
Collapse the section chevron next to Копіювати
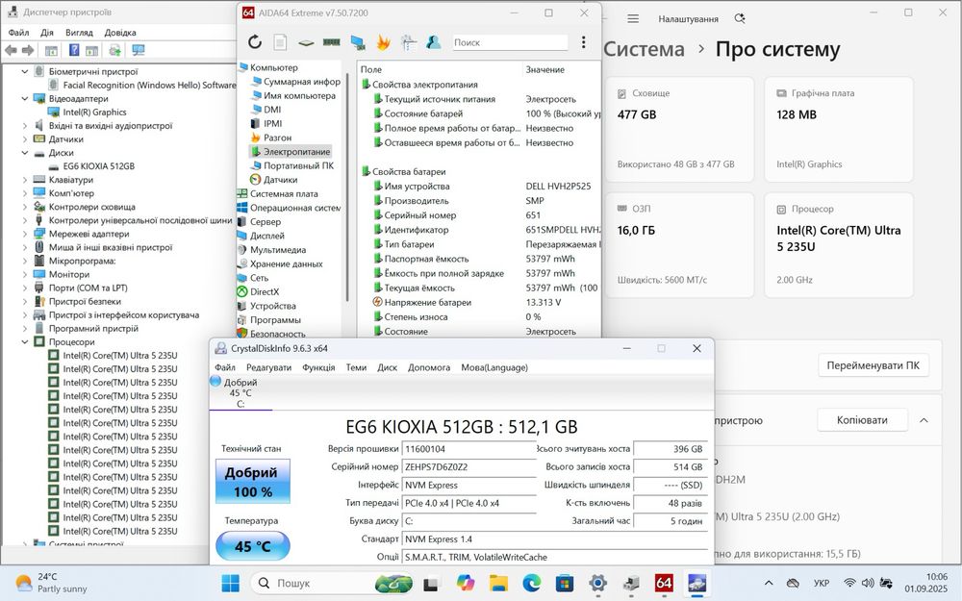(924, 420)
